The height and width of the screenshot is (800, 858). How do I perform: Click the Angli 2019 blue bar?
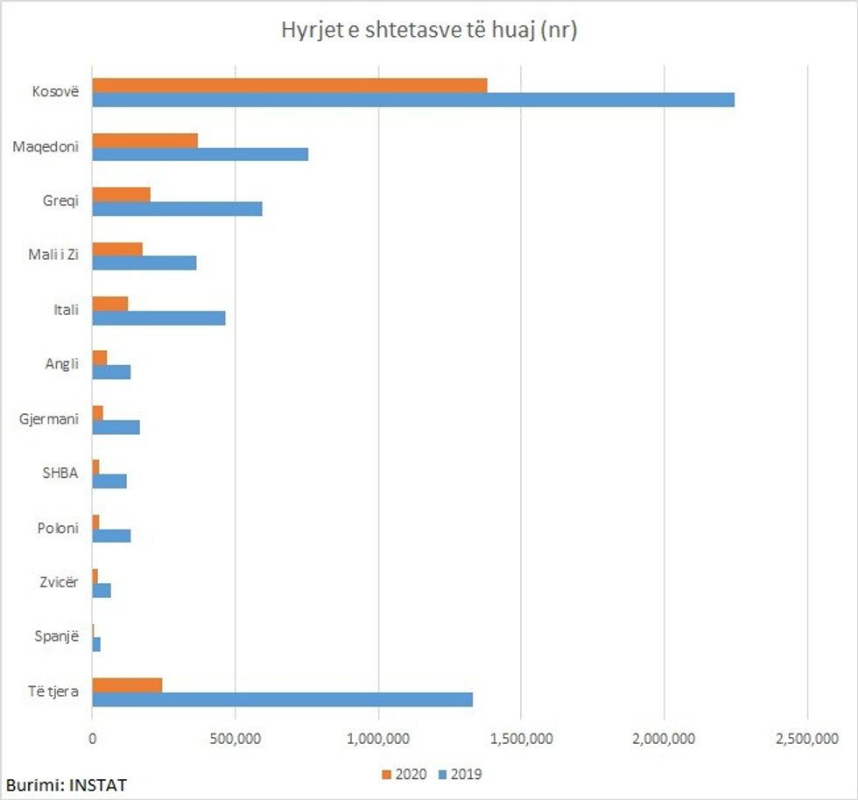click(111, 372)
